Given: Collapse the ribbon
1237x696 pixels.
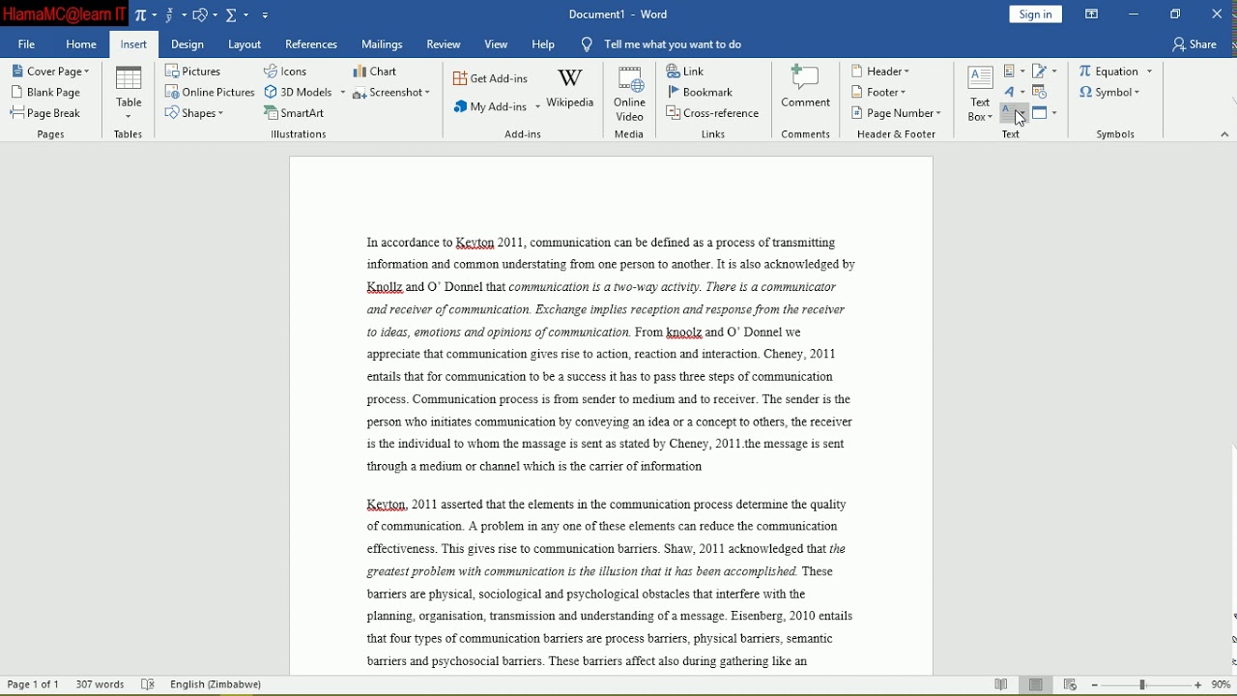Looking at the screenshot, I should coord(1224,134).
